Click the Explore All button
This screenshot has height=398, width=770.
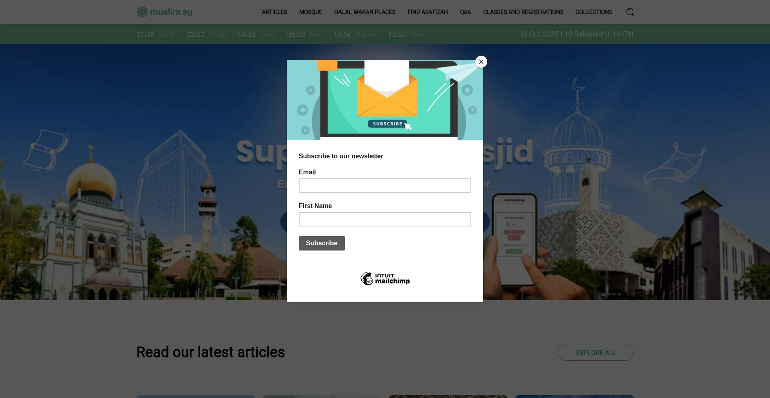click(x=596, y=353)
